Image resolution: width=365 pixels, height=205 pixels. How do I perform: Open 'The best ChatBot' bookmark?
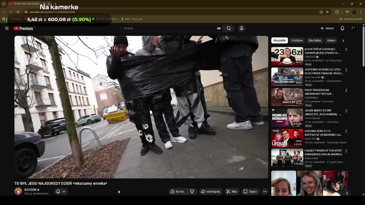[105, 19]
